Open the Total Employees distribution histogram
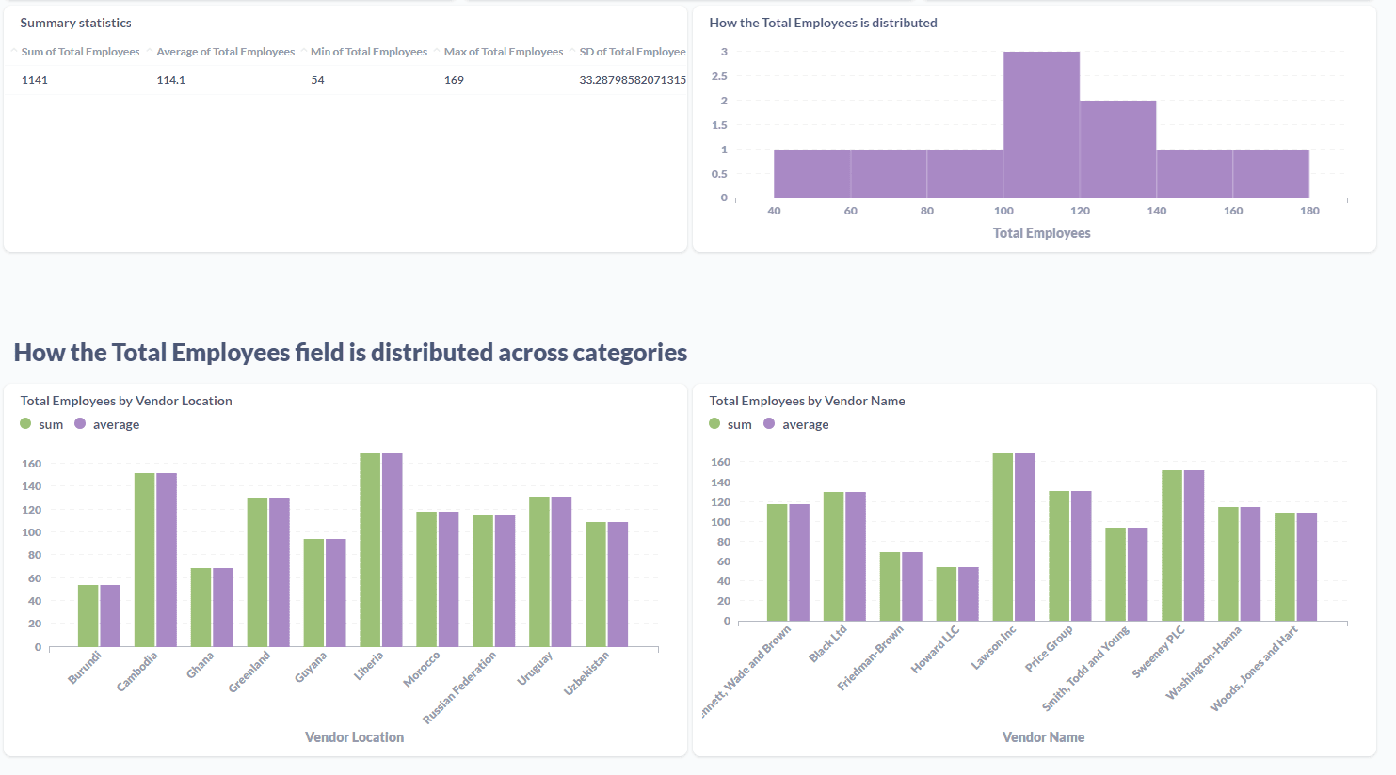The width and height of the screenshot is (1396, 775). pos(822,23)
